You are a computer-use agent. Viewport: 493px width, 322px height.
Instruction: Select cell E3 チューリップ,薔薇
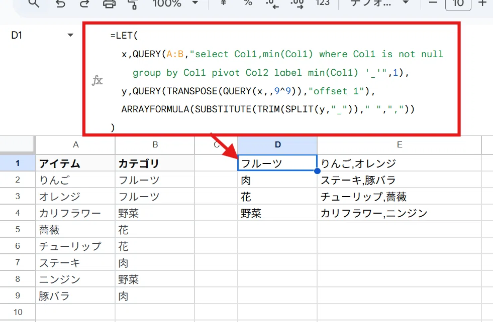[x=400, y=196]
